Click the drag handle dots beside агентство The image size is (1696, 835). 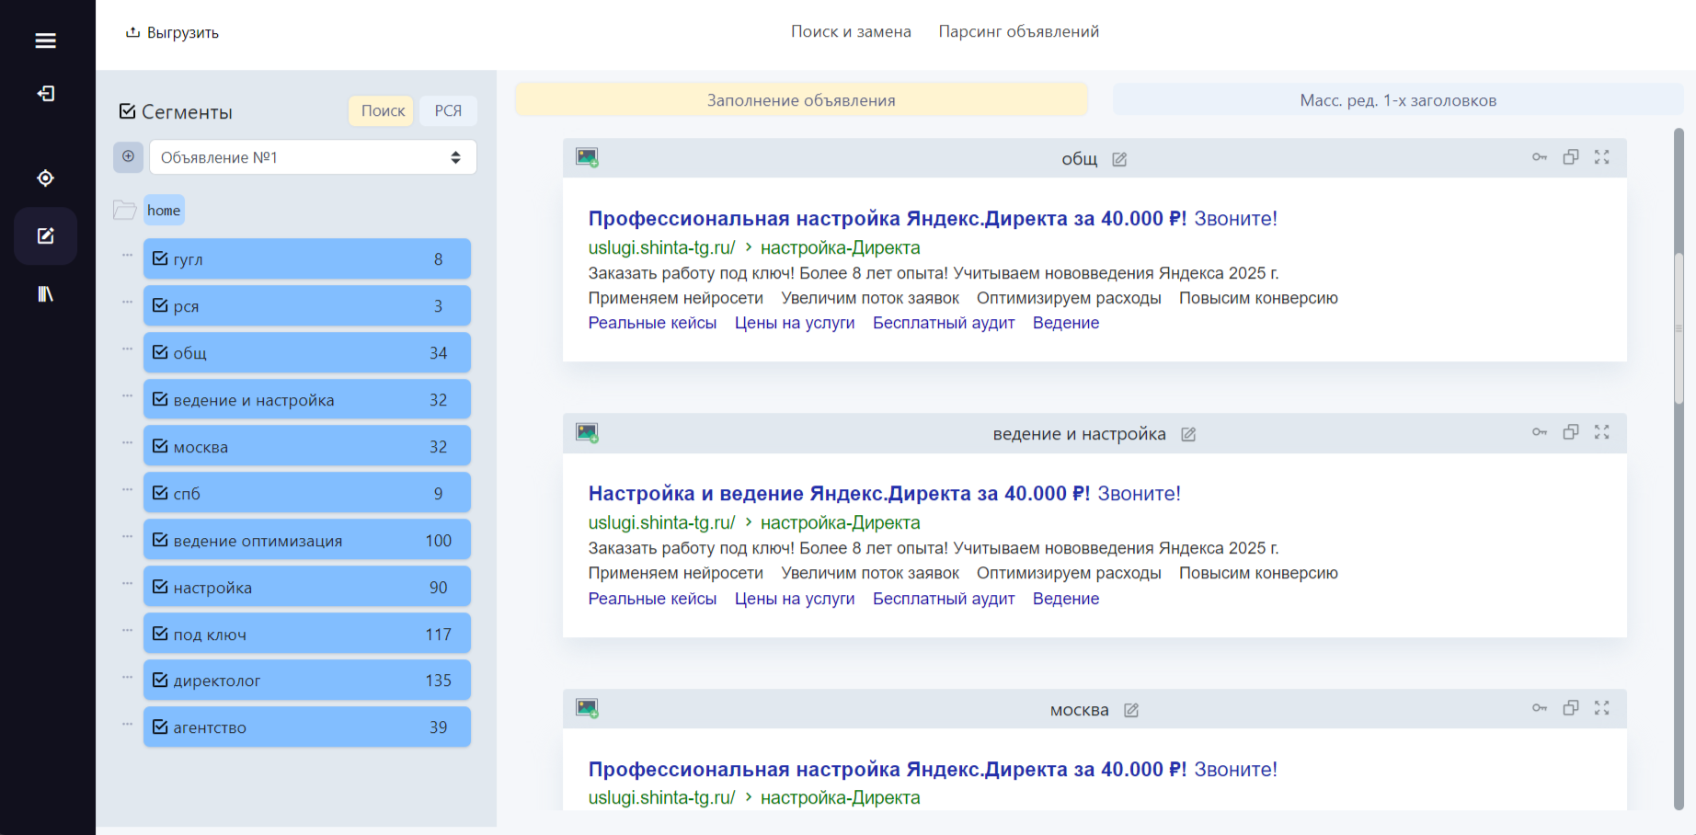point(127,724)
